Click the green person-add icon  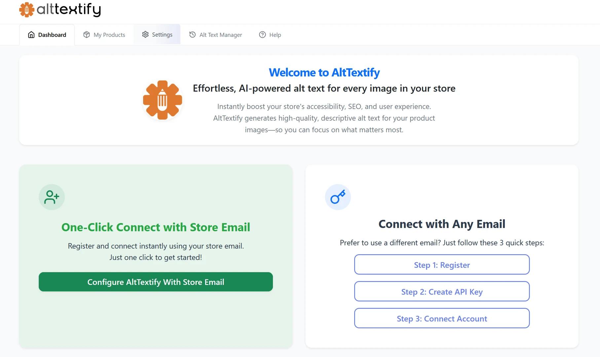tap(52, 197)
